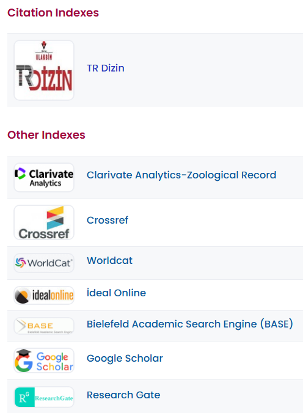Click the BASE search engine logo
This screenshot has height=413, width=303.
tap(44, 326)
